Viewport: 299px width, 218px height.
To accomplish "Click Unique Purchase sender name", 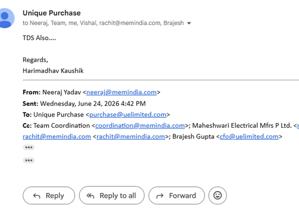I will point(51,13).
